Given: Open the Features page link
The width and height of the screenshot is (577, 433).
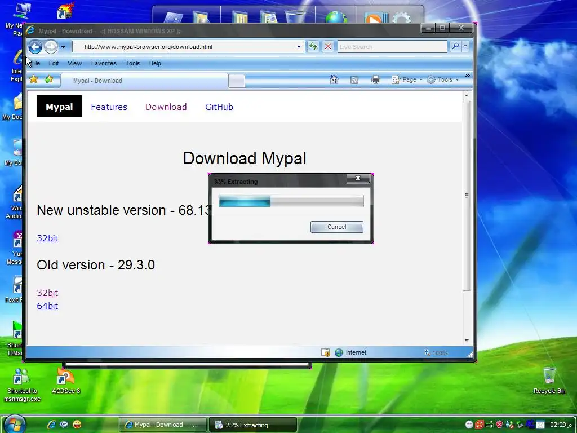Looking at the screenshot, I should click(109, 107).
